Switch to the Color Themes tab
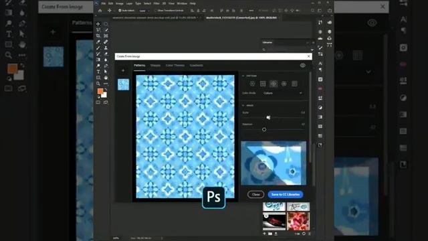The image size is (428, 241). (x=175, y=66)
